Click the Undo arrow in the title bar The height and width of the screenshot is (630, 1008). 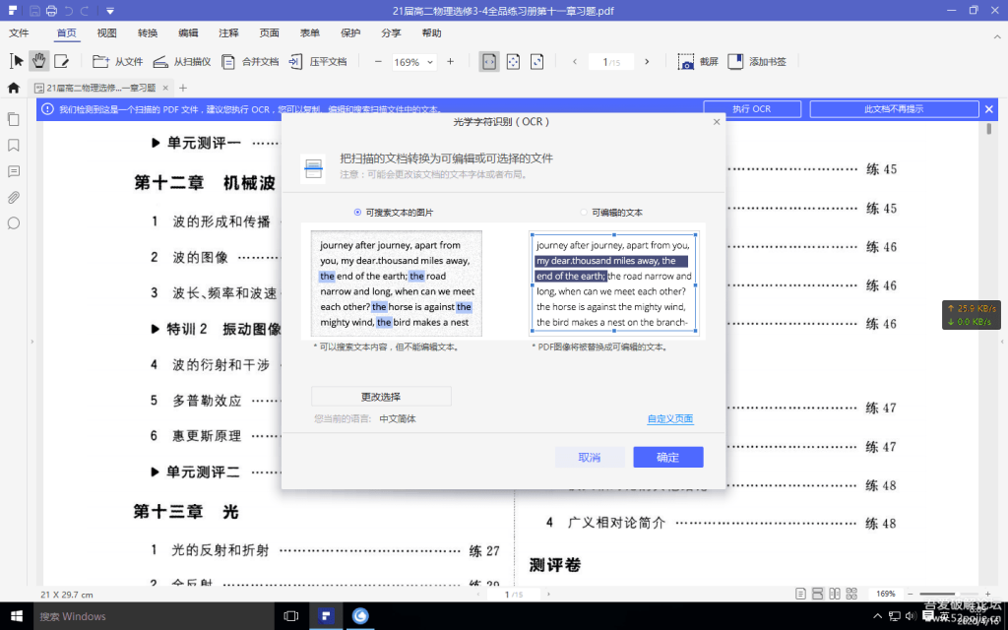[68, 10]
